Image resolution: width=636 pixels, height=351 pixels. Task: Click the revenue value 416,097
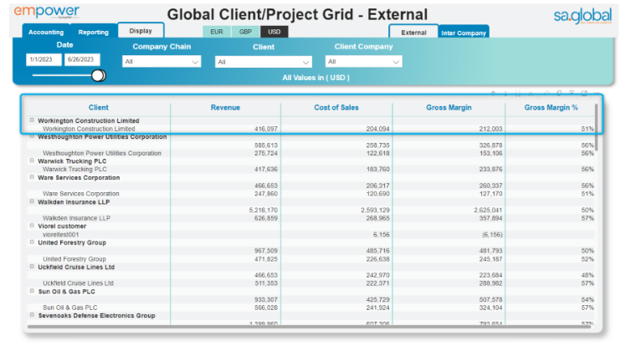pyautogui.click(x=265, y=129)
